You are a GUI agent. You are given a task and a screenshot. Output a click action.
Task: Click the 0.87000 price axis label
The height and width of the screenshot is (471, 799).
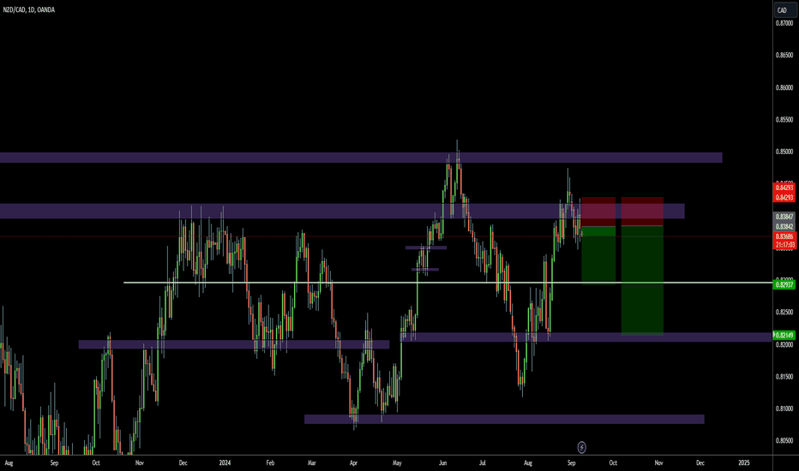(784, 23)
